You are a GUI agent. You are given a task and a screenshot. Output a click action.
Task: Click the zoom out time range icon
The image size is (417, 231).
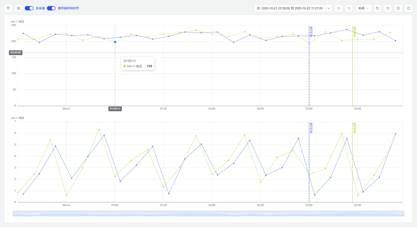point(339,8)
